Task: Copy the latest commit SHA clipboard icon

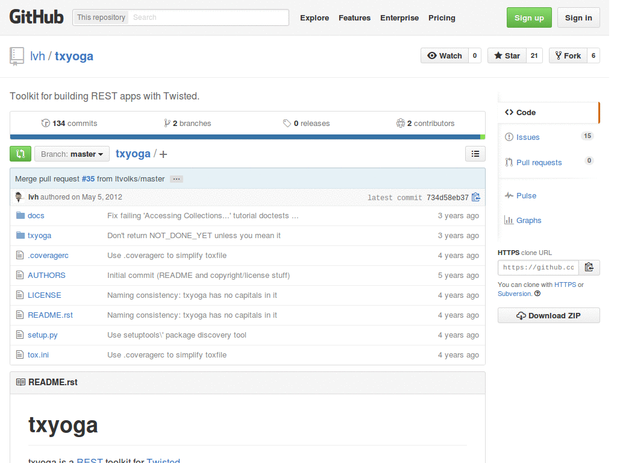Action: tap(476, 197)
